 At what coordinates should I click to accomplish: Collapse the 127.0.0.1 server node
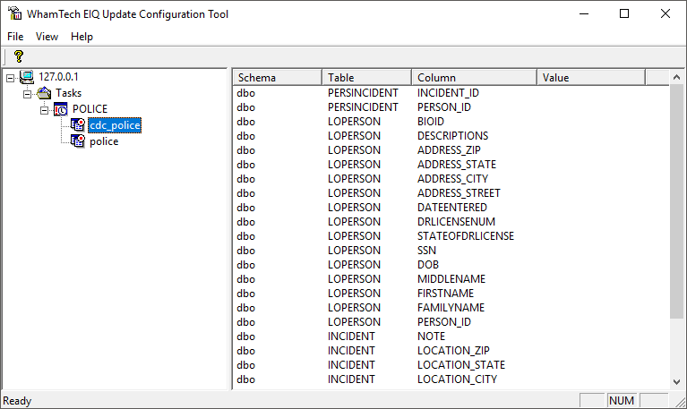[10, 79]
